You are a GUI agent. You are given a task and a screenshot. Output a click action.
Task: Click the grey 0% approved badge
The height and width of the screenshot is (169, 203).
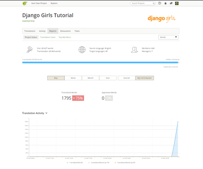[109, 98]
